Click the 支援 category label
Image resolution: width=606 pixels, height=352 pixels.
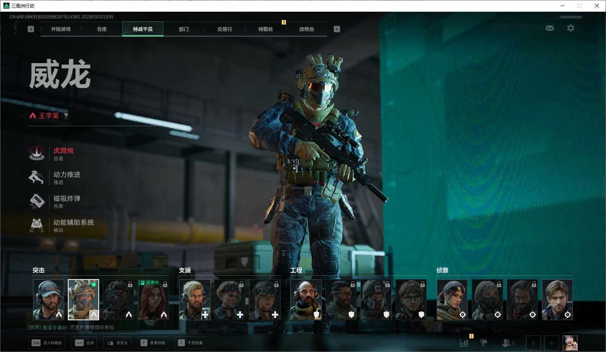[185, 270]
